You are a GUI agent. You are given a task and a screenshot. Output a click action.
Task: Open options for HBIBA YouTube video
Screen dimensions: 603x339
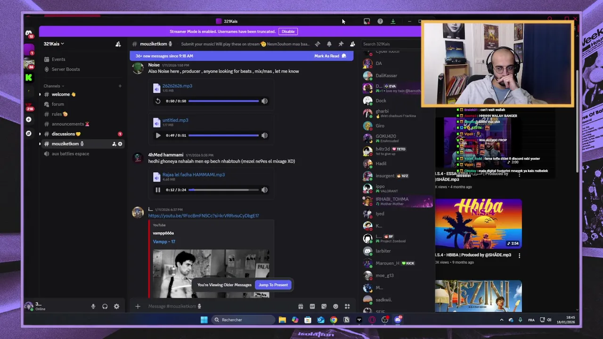(519, 256)
